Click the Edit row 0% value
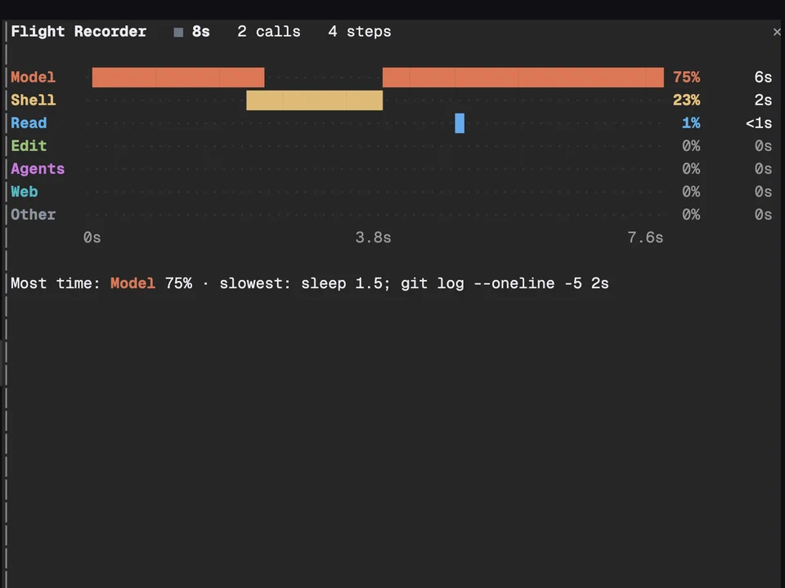The width and height of the screenshot is (785, 588). pyautogui.click(x=691, y=146)
